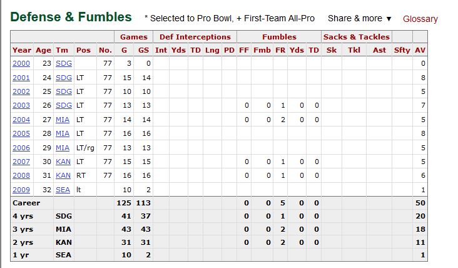
Task: Open the 2006 year link
Action: tap(21, 147)
